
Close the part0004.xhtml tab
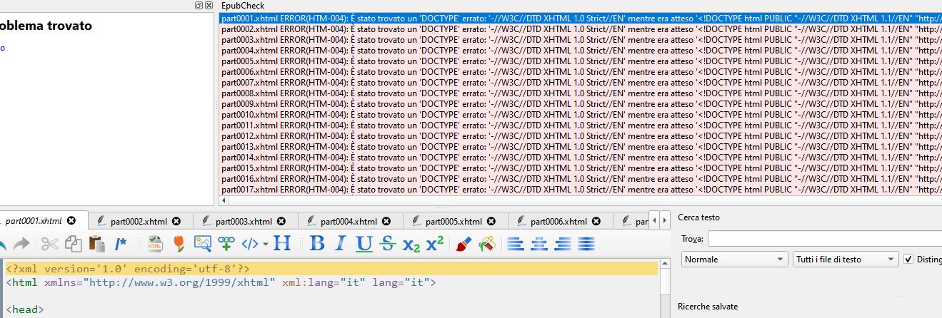[x=386, y=221]
